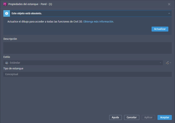175x123 pixels.
Task: Click the pond style icon beside Estándar
Action: pos(7,63)
